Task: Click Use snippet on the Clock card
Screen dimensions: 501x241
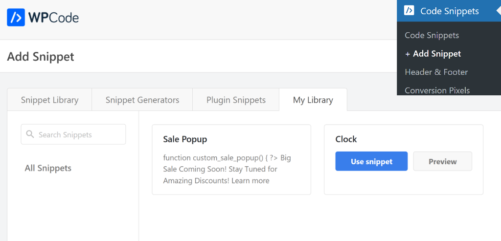Action: point(371,161)
